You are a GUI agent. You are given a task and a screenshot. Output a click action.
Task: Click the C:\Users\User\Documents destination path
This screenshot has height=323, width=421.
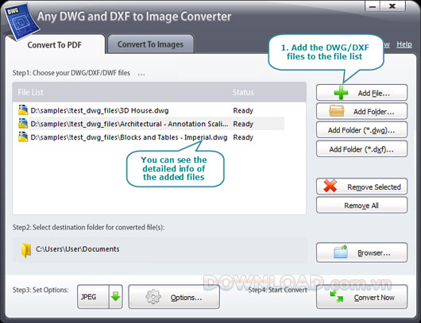tap(78, 249)
